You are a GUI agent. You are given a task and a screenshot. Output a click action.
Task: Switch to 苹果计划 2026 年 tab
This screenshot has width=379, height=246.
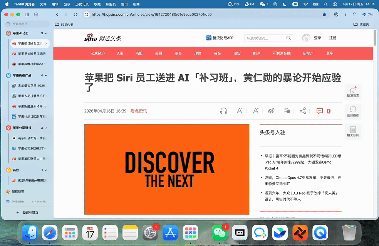30,116
